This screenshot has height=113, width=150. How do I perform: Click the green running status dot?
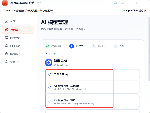click(124, 11)
